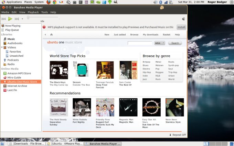Screen dimensions: 234x146
Task: Open Amazon MP3 Store source
Action: click(19, 73)
